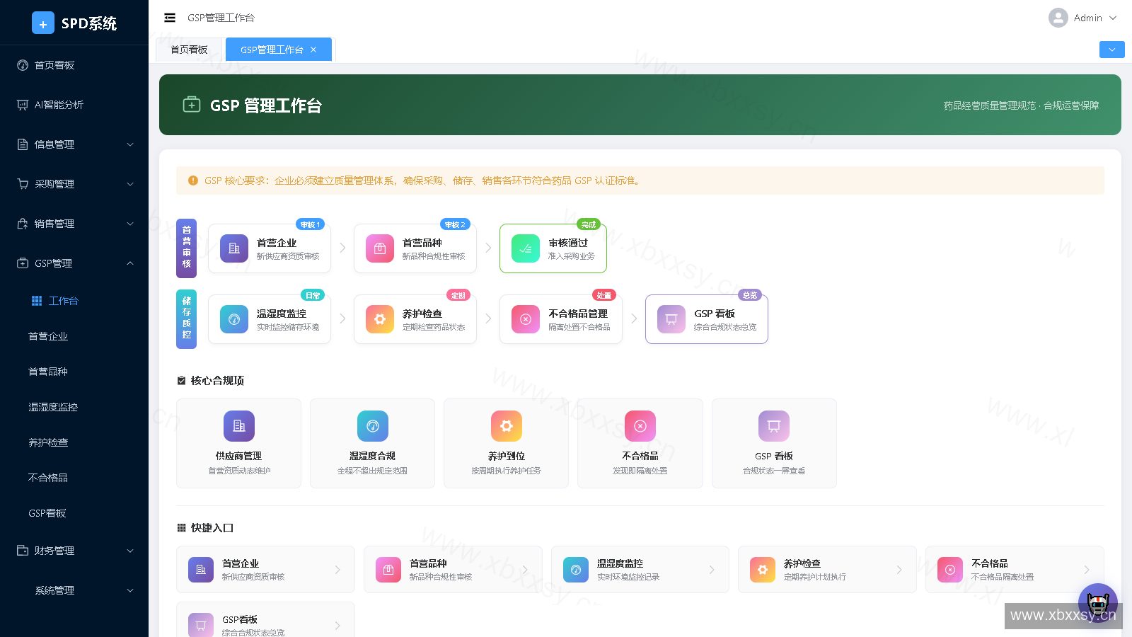Open 不合格品 quick entry link

pyautogui.click(x=1015, y=569)
